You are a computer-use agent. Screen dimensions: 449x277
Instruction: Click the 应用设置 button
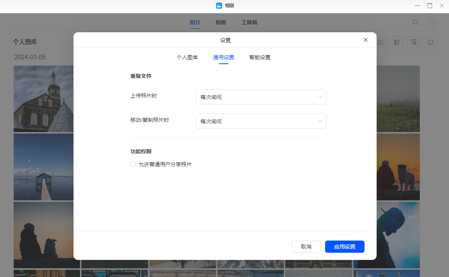click(x=344, y=247)
